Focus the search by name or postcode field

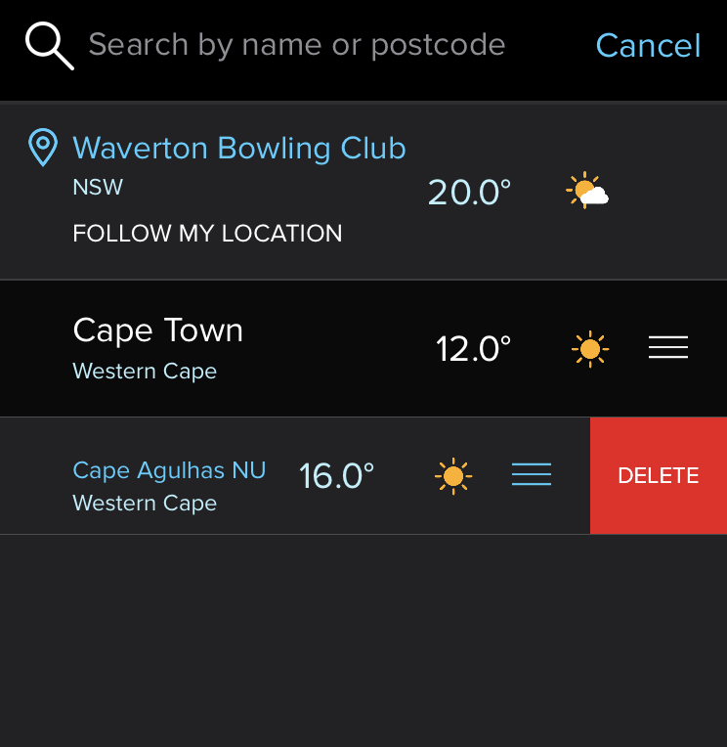[297, 46]
